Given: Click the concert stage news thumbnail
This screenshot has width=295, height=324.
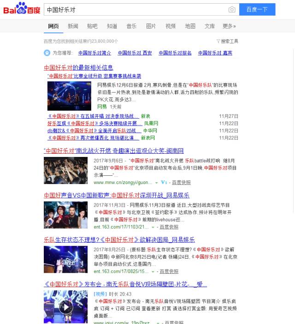Looking at the screenshot, I should coord(69,96).
